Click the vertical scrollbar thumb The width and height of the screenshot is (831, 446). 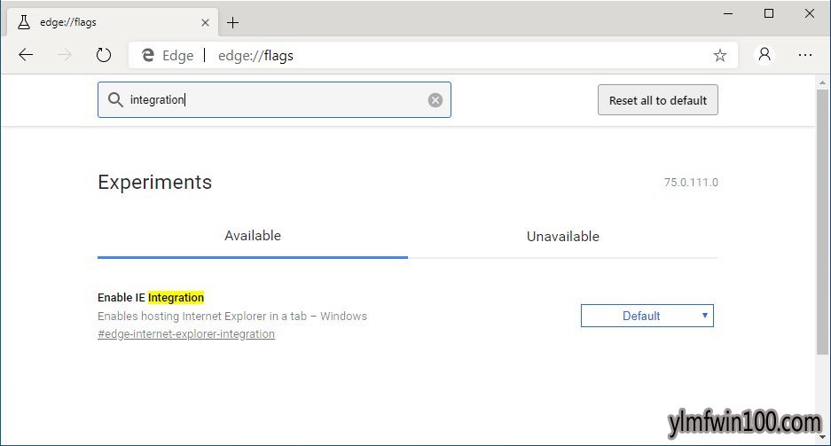click(822, 222)
